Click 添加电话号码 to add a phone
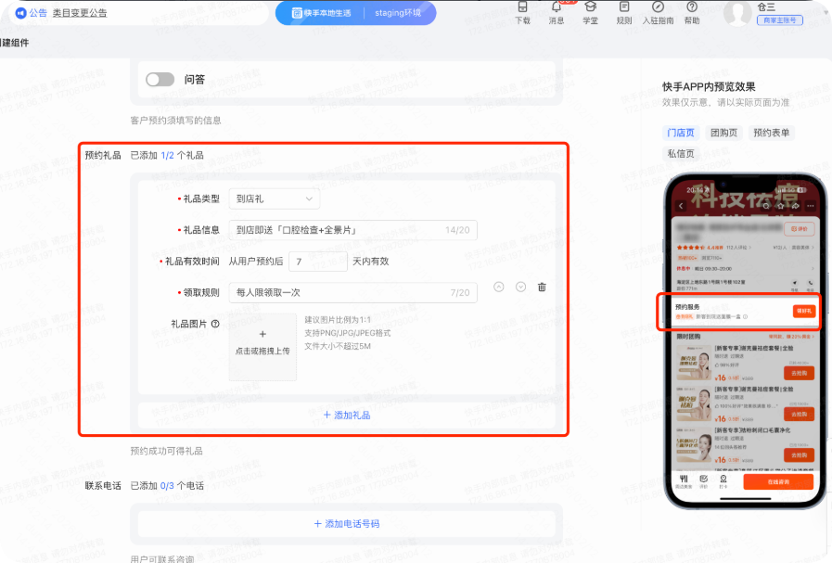The image size is (832, 563). pyautogui.click(x=347, y=524)
